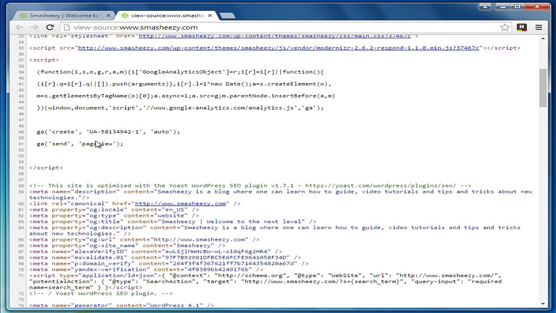Open the canonical http://www.smasheezy.com link
The height and width of the screenshot is (313, 556).
(x=180, y=203)
